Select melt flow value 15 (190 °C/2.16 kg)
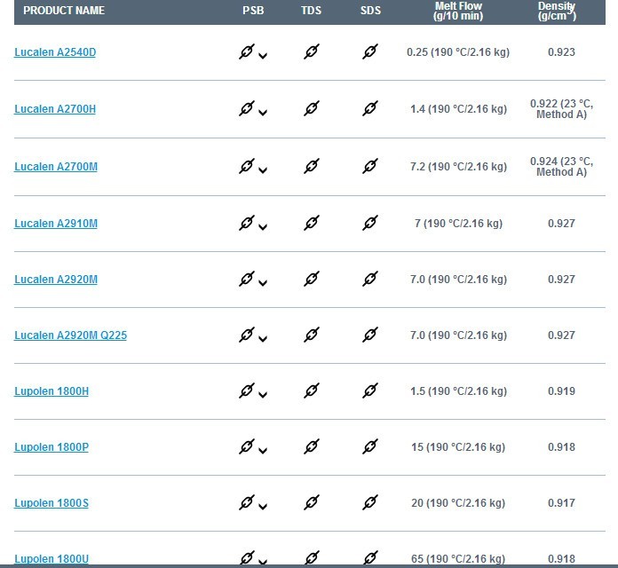The image size is (618, 568). [x=458, y=447]
